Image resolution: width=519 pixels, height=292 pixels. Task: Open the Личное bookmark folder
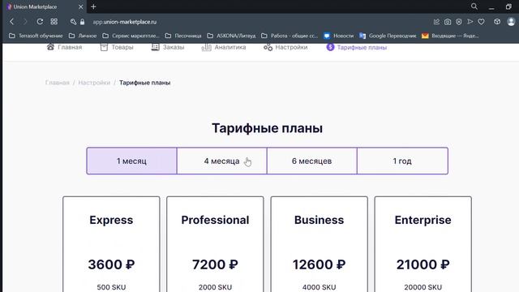(x=83, y=36)
